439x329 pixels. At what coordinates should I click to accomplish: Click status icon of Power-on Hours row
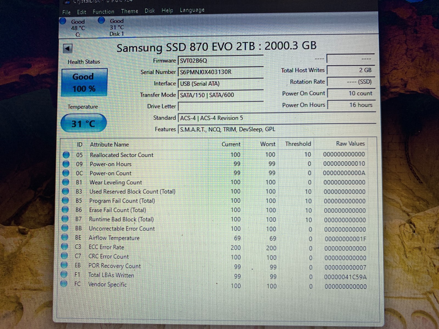(66, 164)
